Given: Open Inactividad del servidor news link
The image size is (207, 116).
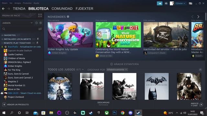Looking at the screenshot, I should tap(165, 49).
